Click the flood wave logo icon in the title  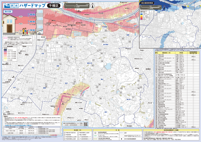coord(7,6)
